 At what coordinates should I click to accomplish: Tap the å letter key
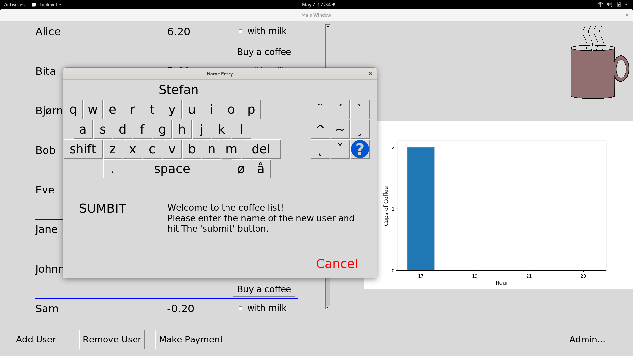(261, 169)
